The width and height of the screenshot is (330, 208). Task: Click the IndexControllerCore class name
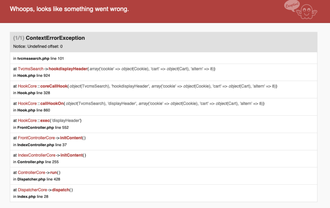click(37, 155)
